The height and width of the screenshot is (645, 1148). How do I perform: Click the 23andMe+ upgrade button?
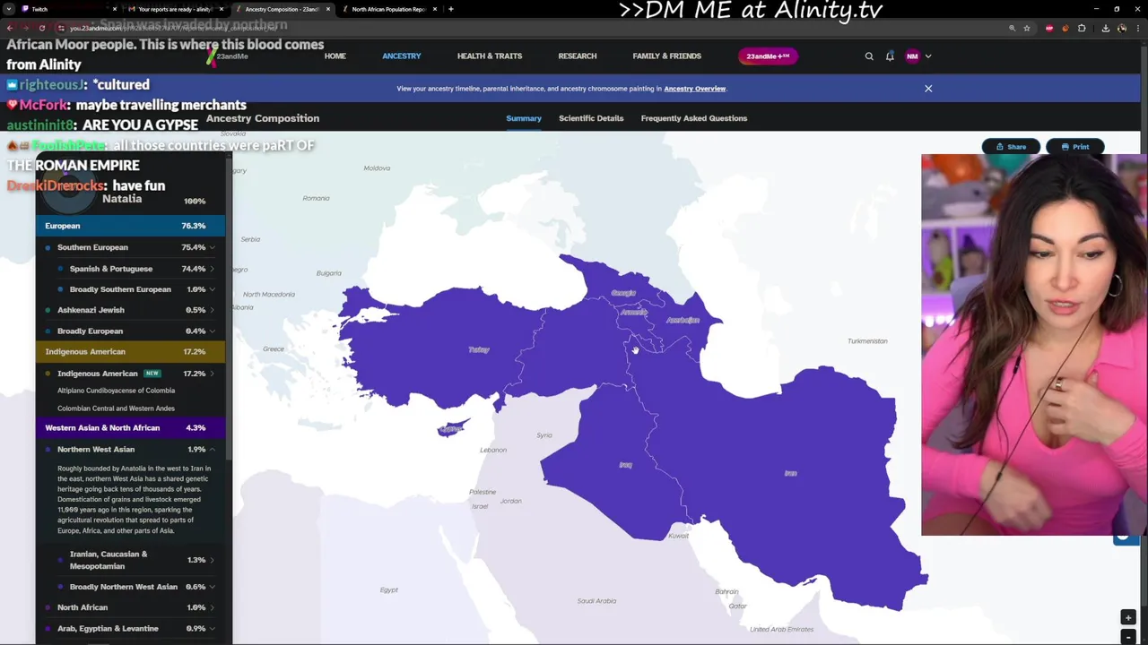pyautogui.click(x=768, y=56)
